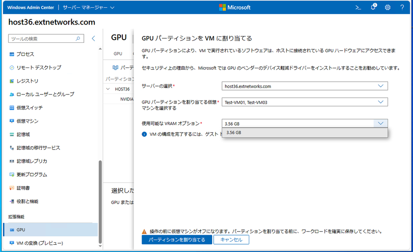Choose the 3.56 GB option in list
413x252 pixels.
click(x=305, y=132)
